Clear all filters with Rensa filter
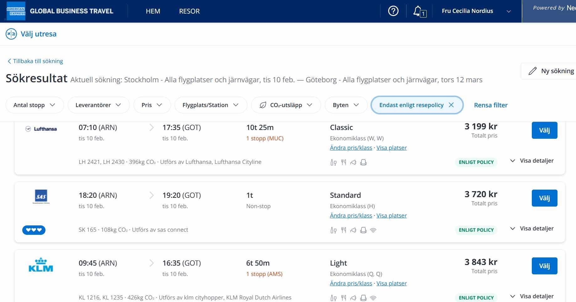576x302 pixels. coord(491,105)
